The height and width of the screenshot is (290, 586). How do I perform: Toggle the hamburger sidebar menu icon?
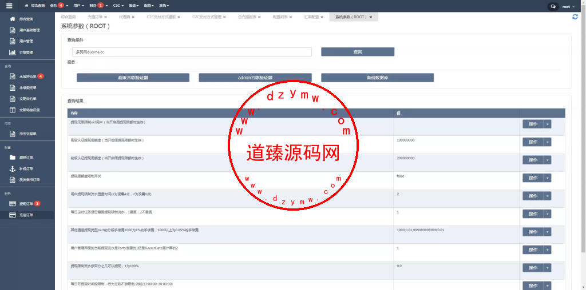(x=9, y=6)
